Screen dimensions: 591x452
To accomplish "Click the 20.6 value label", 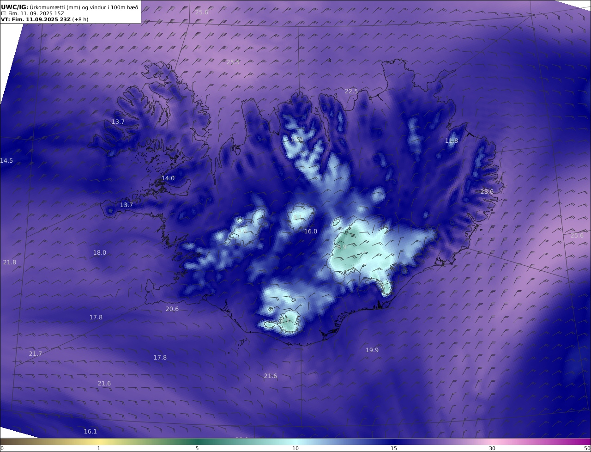I will point(172,309).
